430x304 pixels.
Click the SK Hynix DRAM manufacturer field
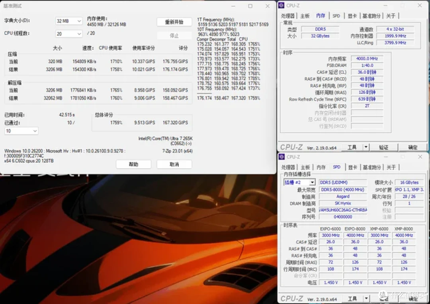point(343,203)
